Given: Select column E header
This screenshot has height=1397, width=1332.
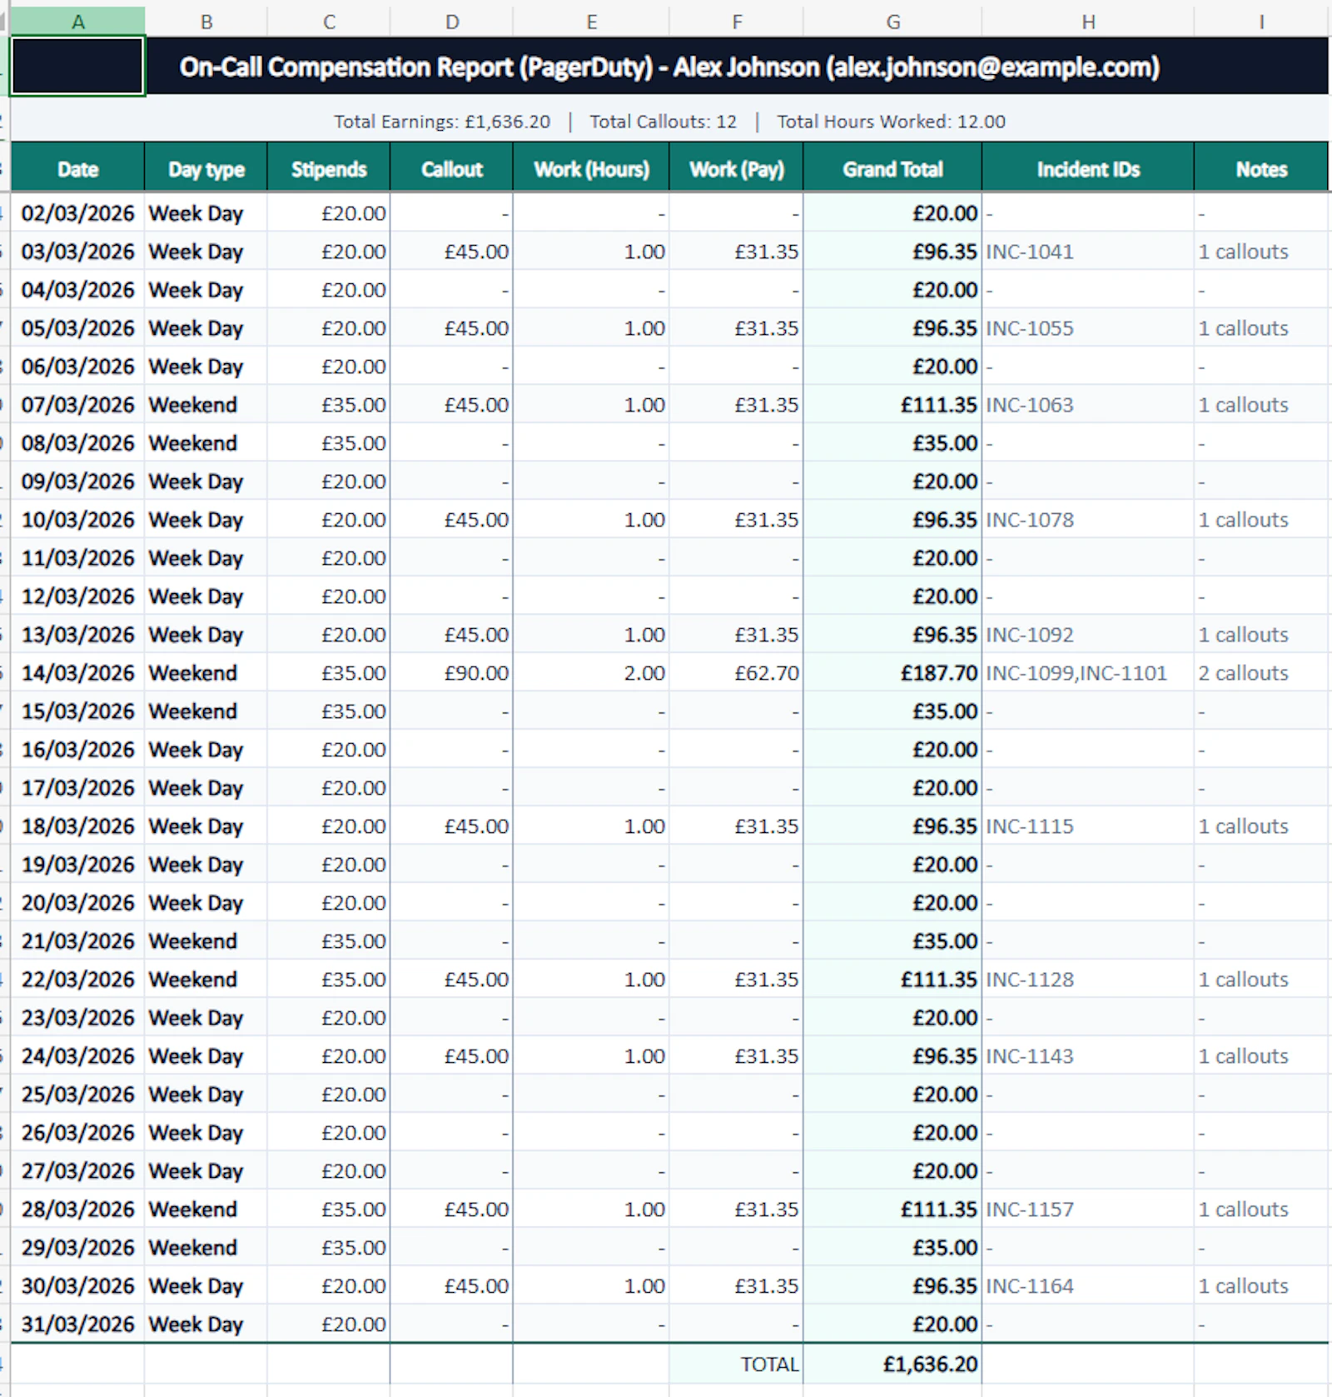Looking at the screenshot, I should click(x=591, y=22).
